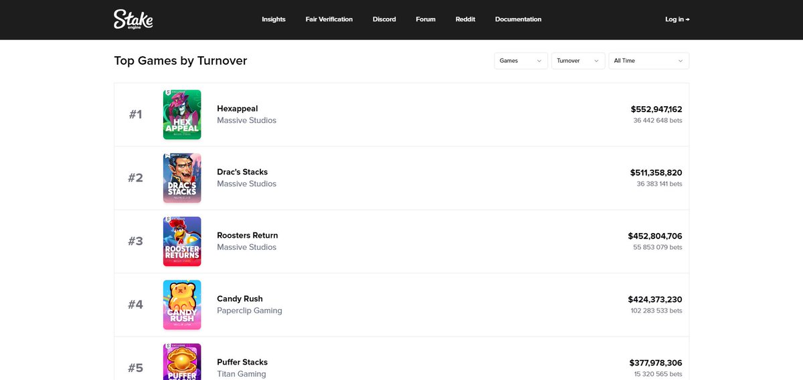Go to the Discord link
The image size is (803, 380).
coord(384,19)
